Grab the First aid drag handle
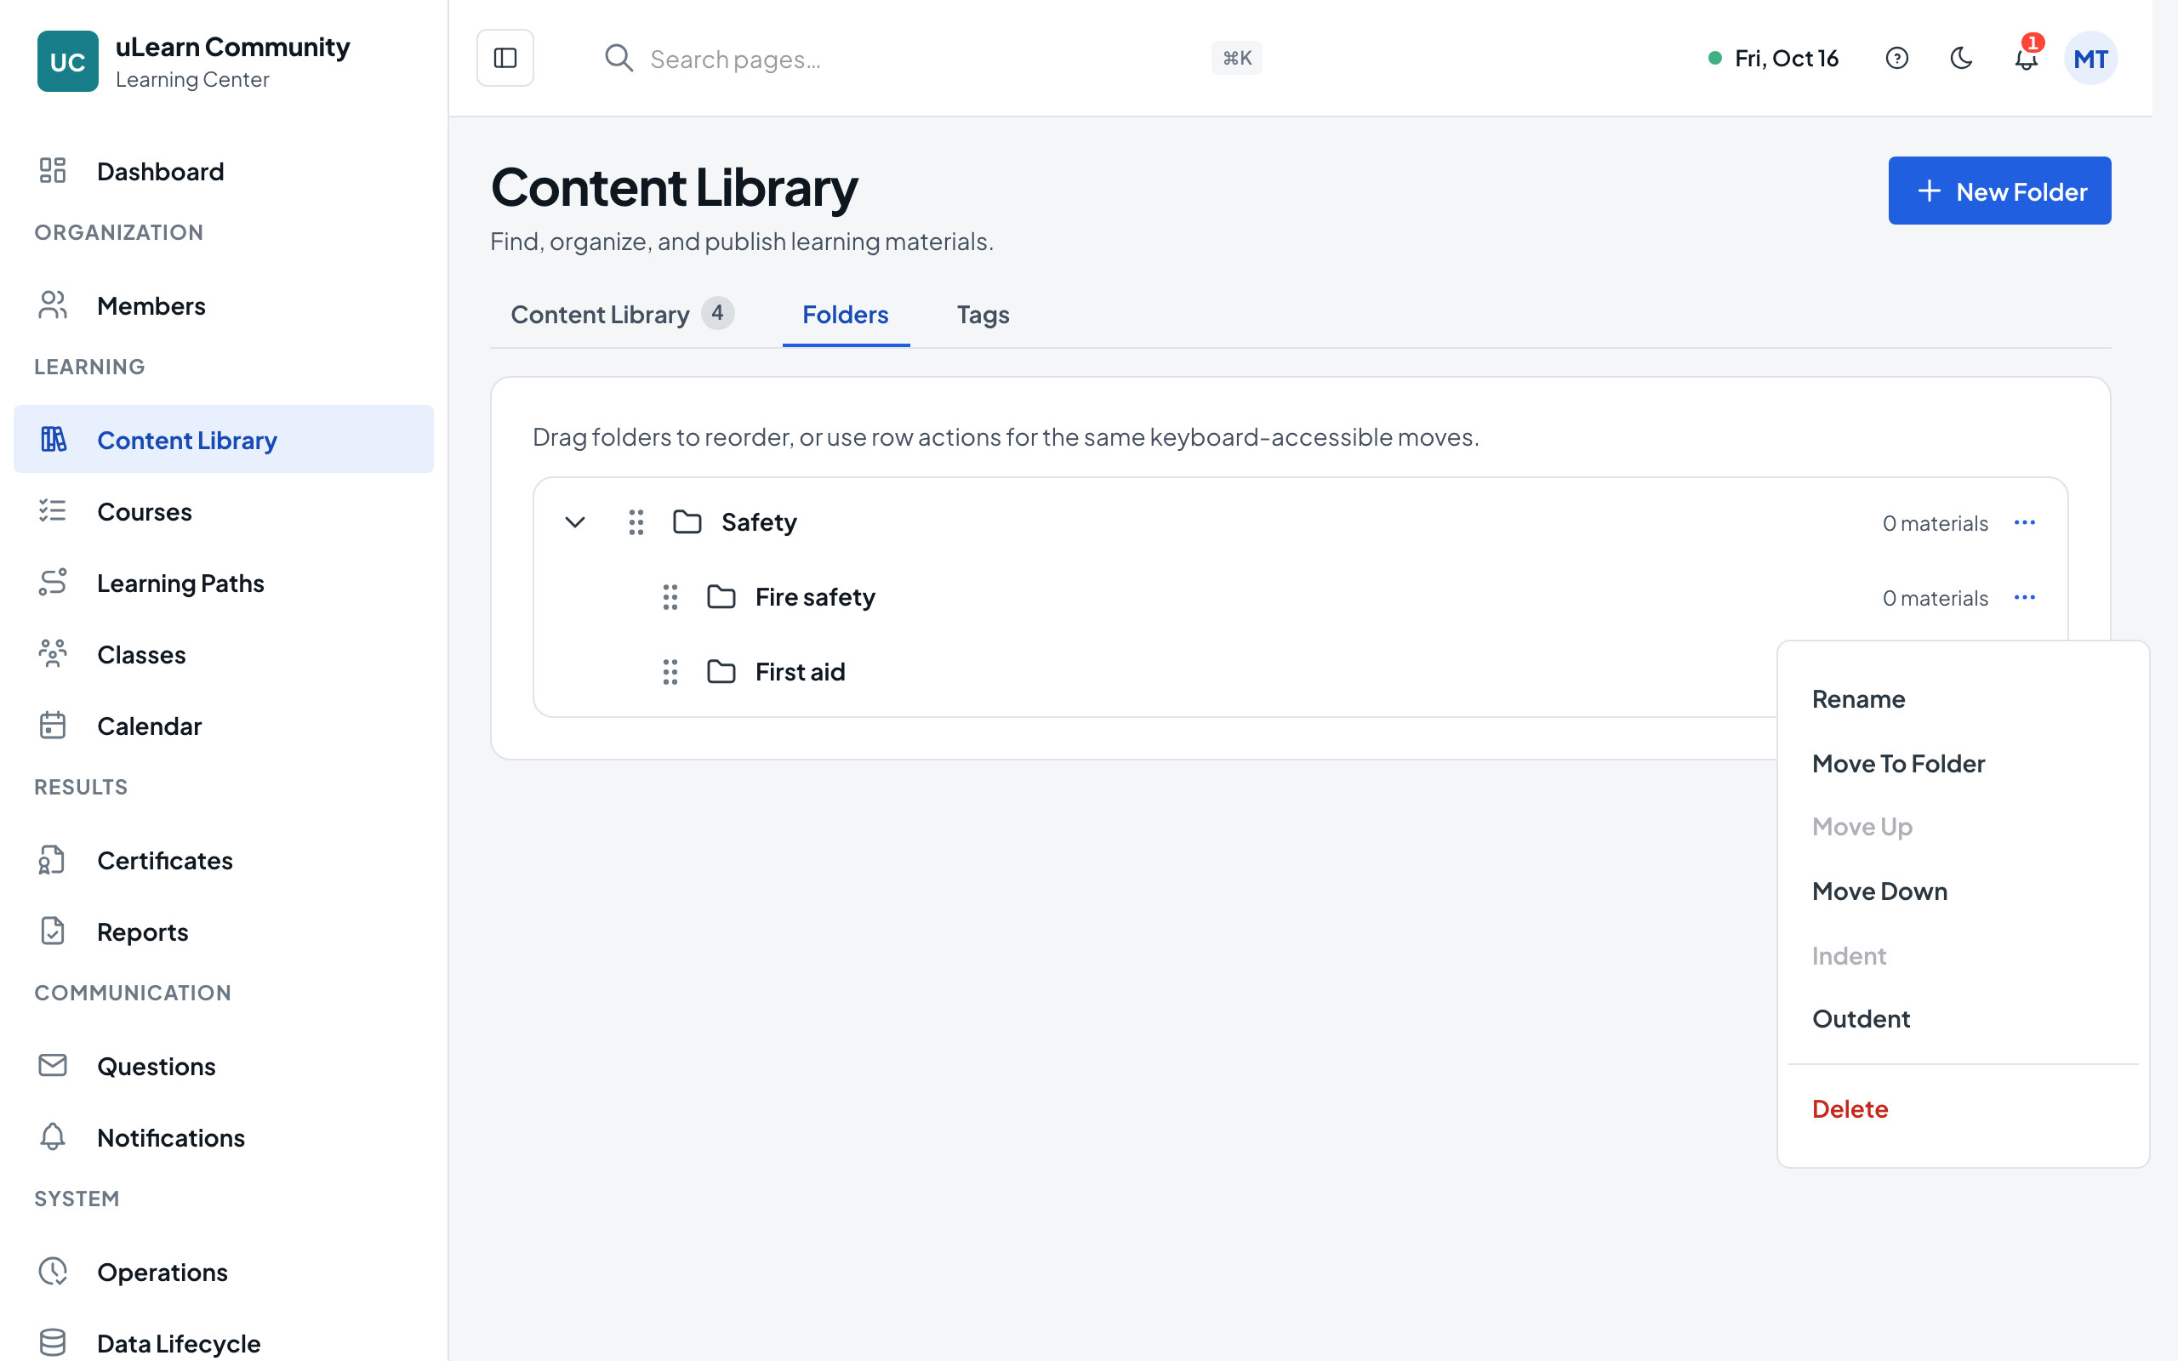 670,671
